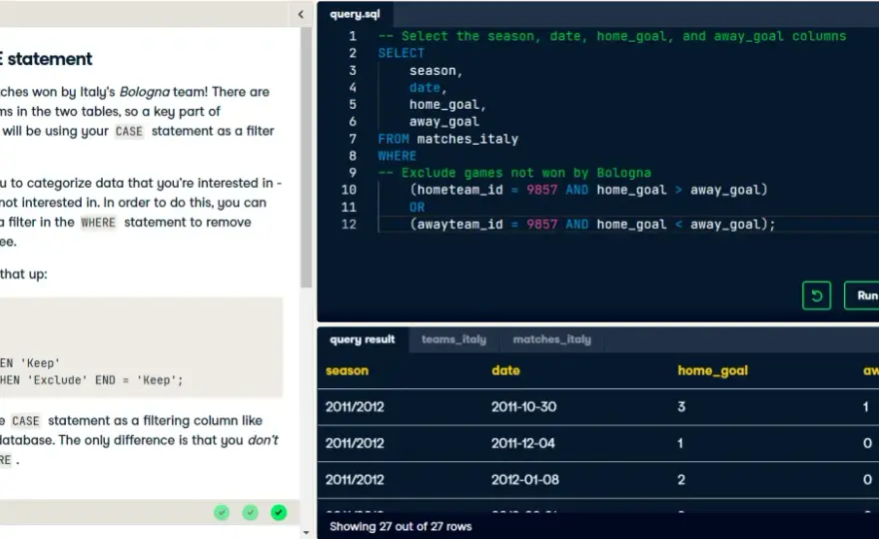879x539 pixels.
Task: Select season cell in the 2011-10-30 row
Action: pos(355,407)
